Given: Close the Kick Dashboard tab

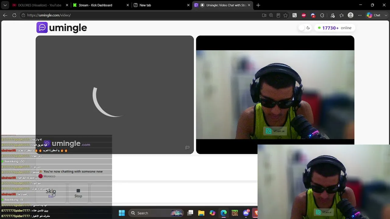Looking at the screenshot, I should pyautogui.click(x=128, y=5).
